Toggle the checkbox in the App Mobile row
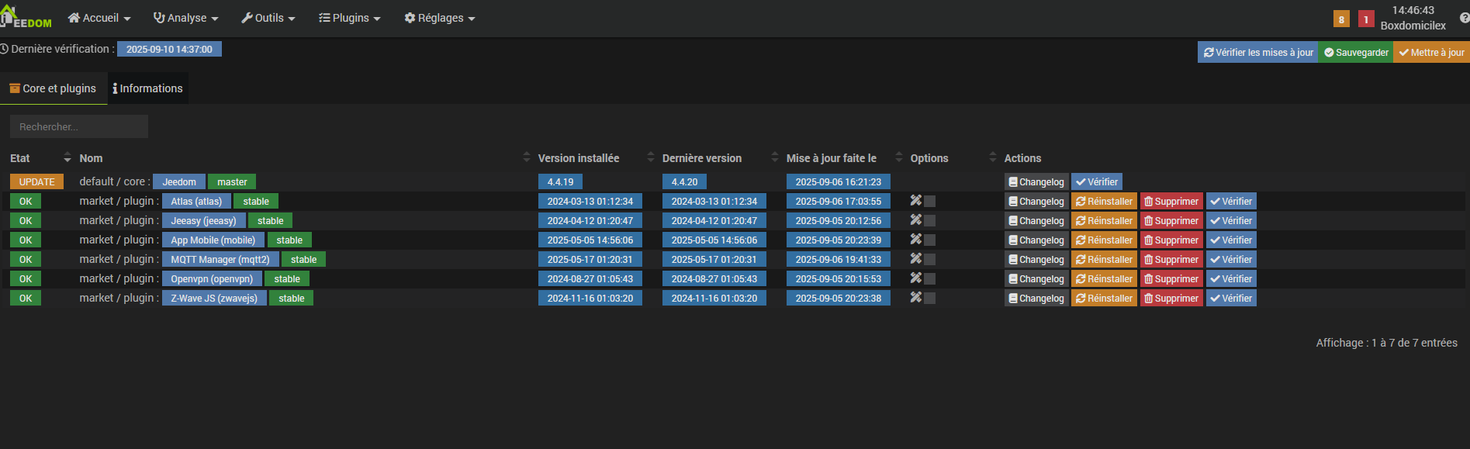 [929, 240]
